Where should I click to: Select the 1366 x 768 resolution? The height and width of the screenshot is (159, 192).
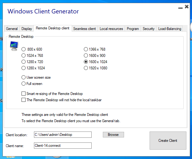pos(86,49)
